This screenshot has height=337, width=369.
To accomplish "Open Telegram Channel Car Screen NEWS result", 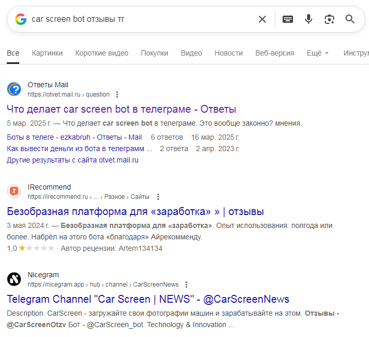I will pos(148,299).
